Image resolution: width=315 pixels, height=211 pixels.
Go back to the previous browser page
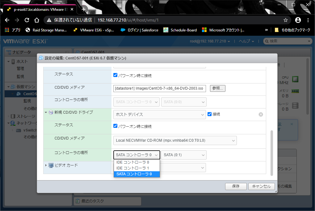(7, 20)
